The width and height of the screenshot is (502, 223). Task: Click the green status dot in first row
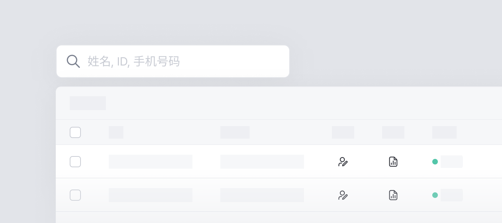(x=435, y=162)
